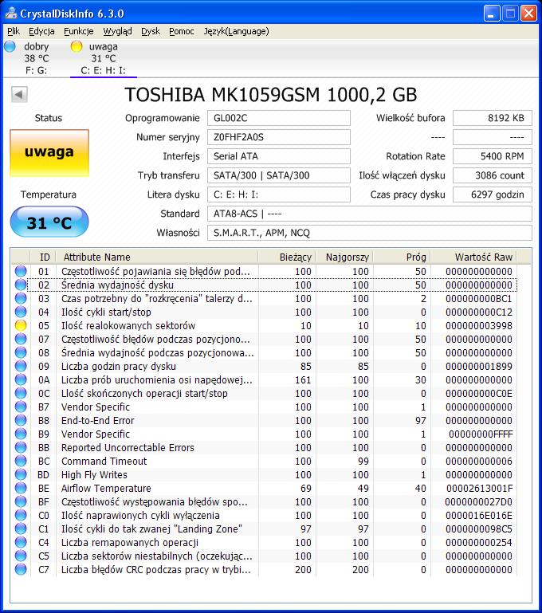Select the Ilość realokowanych sektorów row name
The width and height of the screenshot is (542, 613).
pos(128,326)
